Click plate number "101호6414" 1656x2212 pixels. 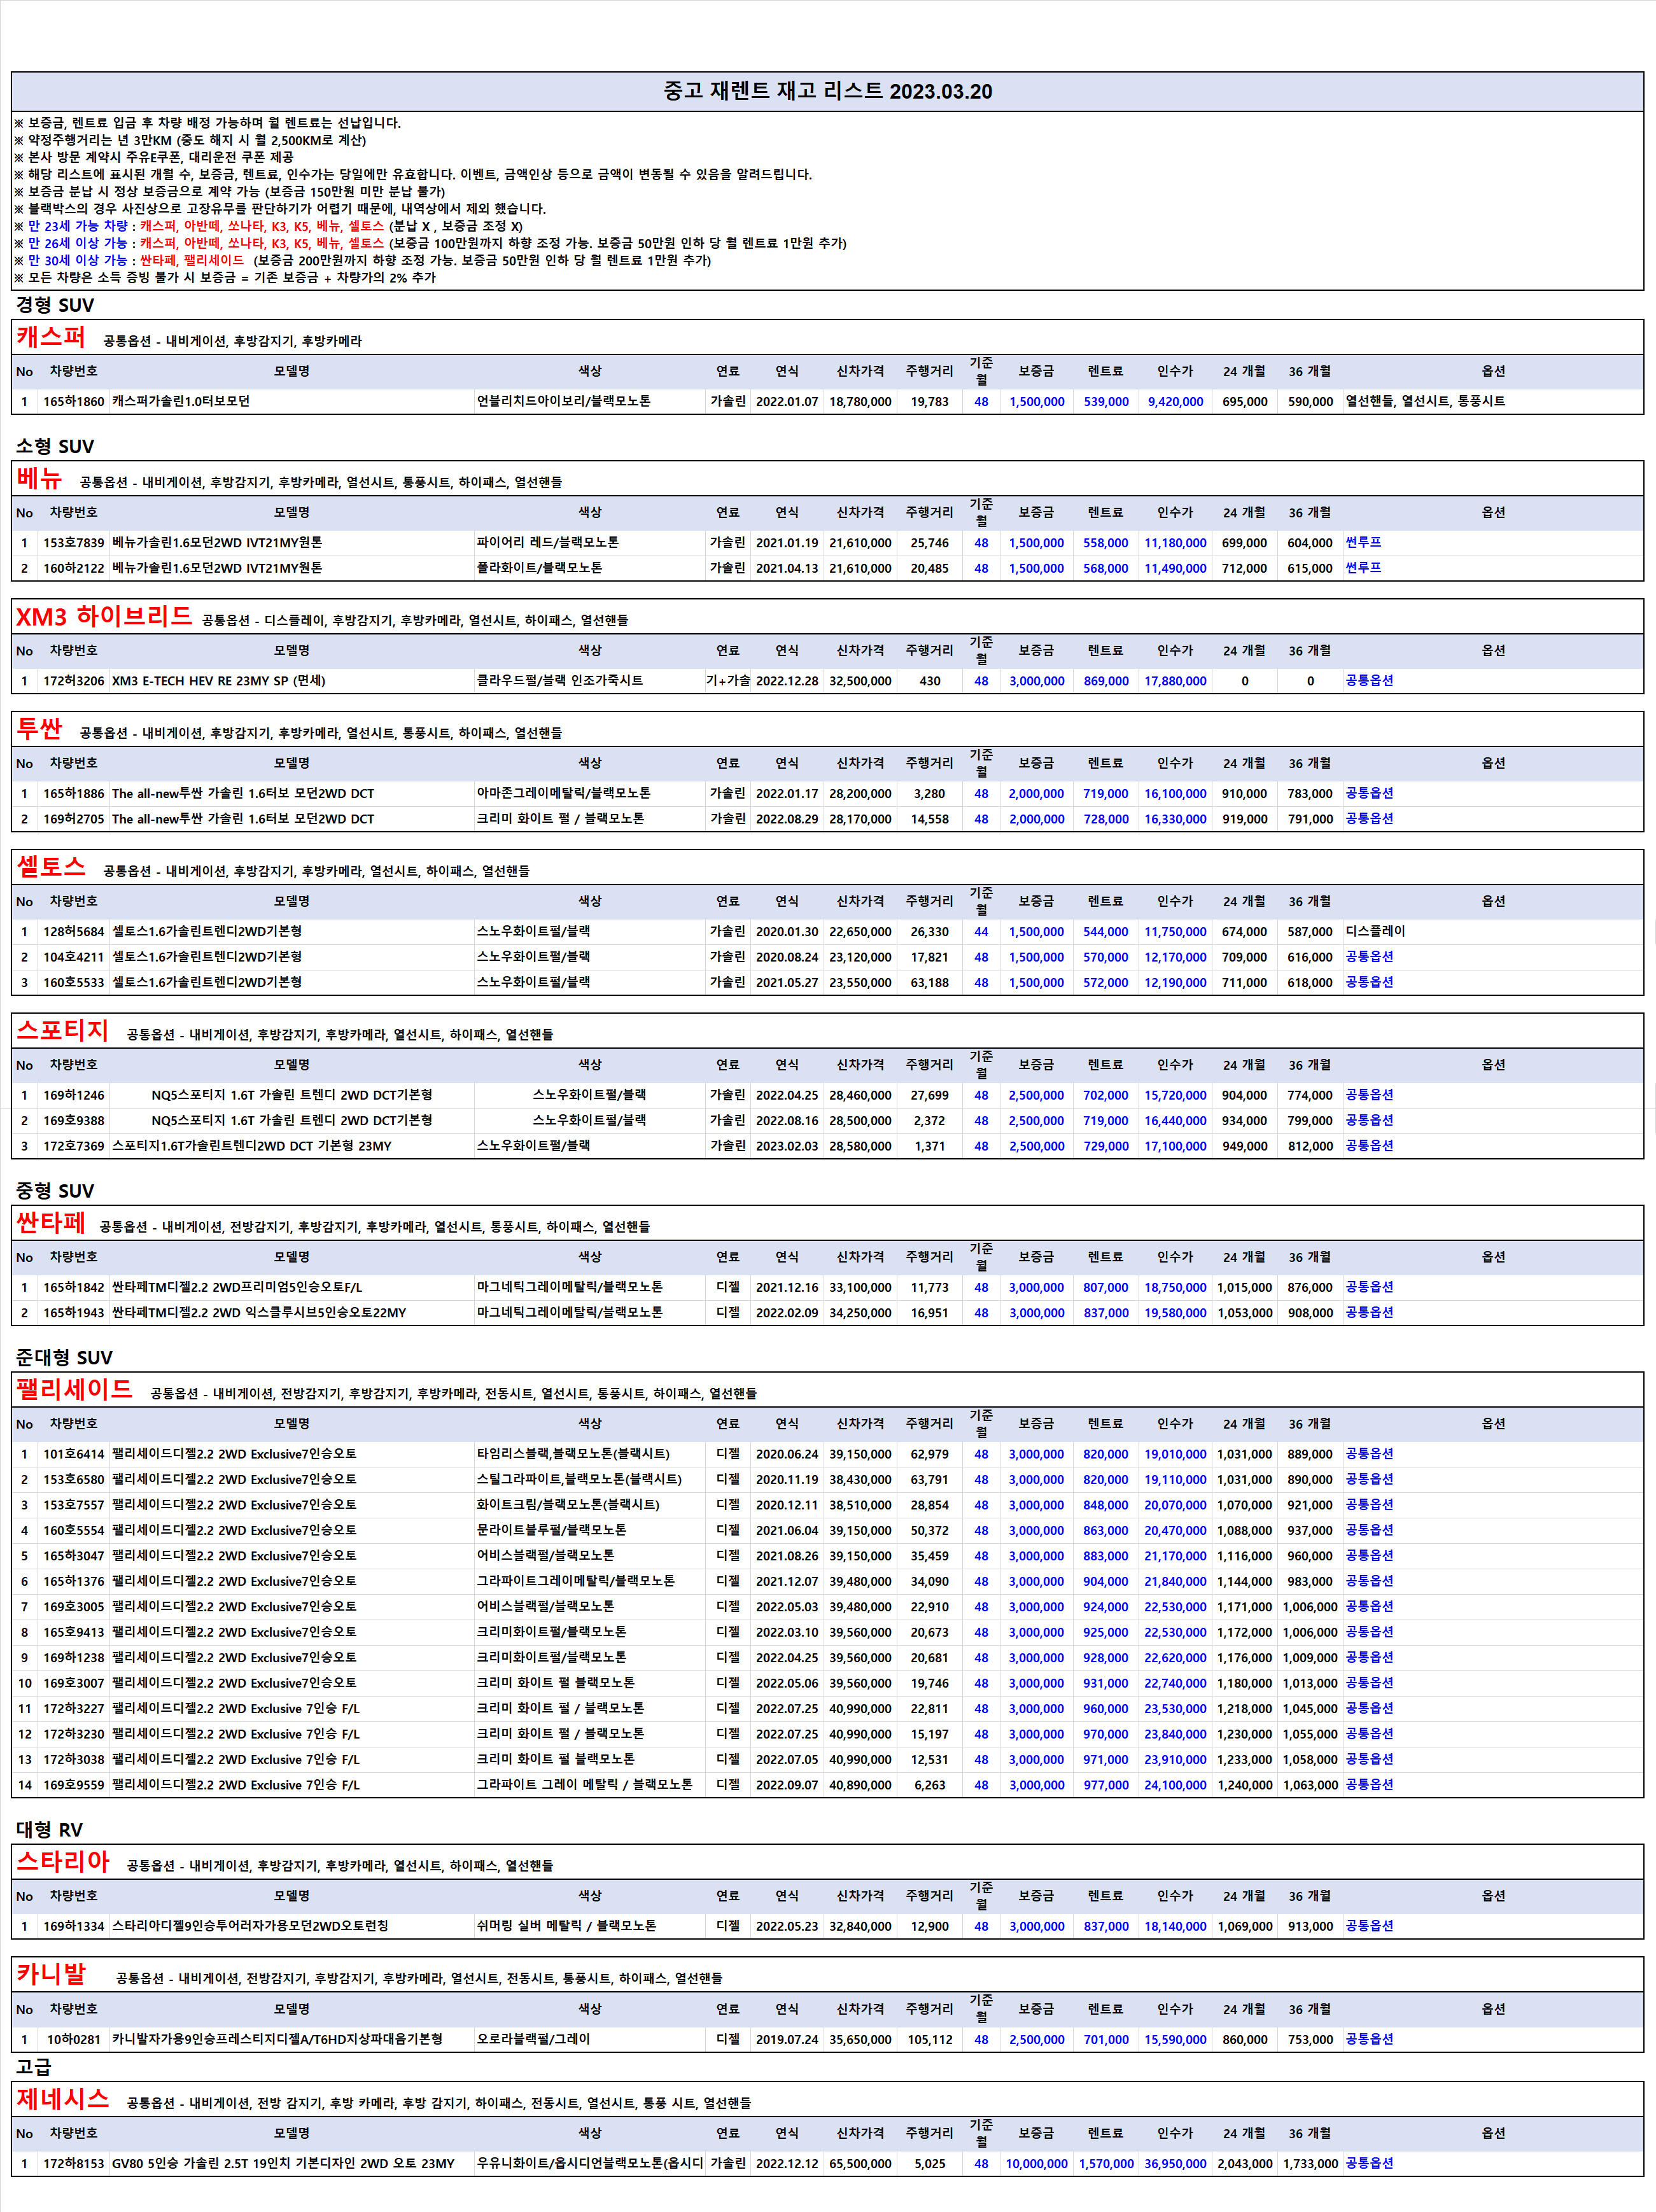[x=74, y=1454]
